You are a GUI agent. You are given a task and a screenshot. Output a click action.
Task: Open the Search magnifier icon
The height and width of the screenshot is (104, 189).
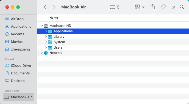point(182,7)
